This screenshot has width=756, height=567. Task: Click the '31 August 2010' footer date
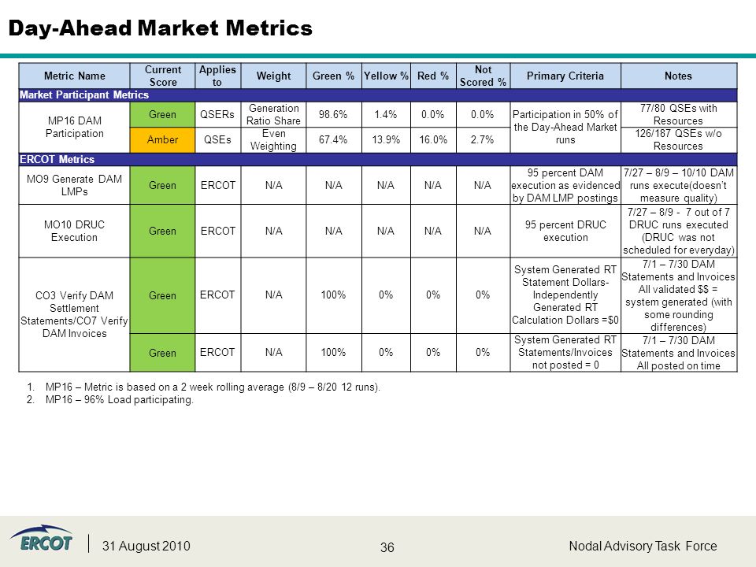point(146,546)
